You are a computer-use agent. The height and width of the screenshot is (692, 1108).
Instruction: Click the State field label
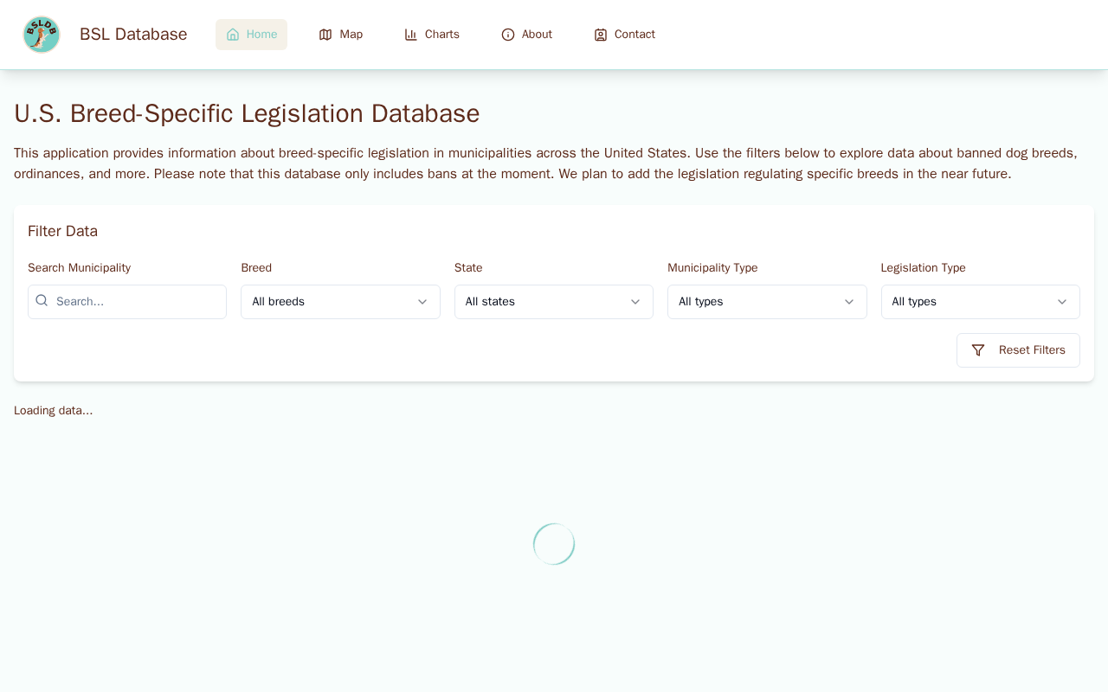468,268
